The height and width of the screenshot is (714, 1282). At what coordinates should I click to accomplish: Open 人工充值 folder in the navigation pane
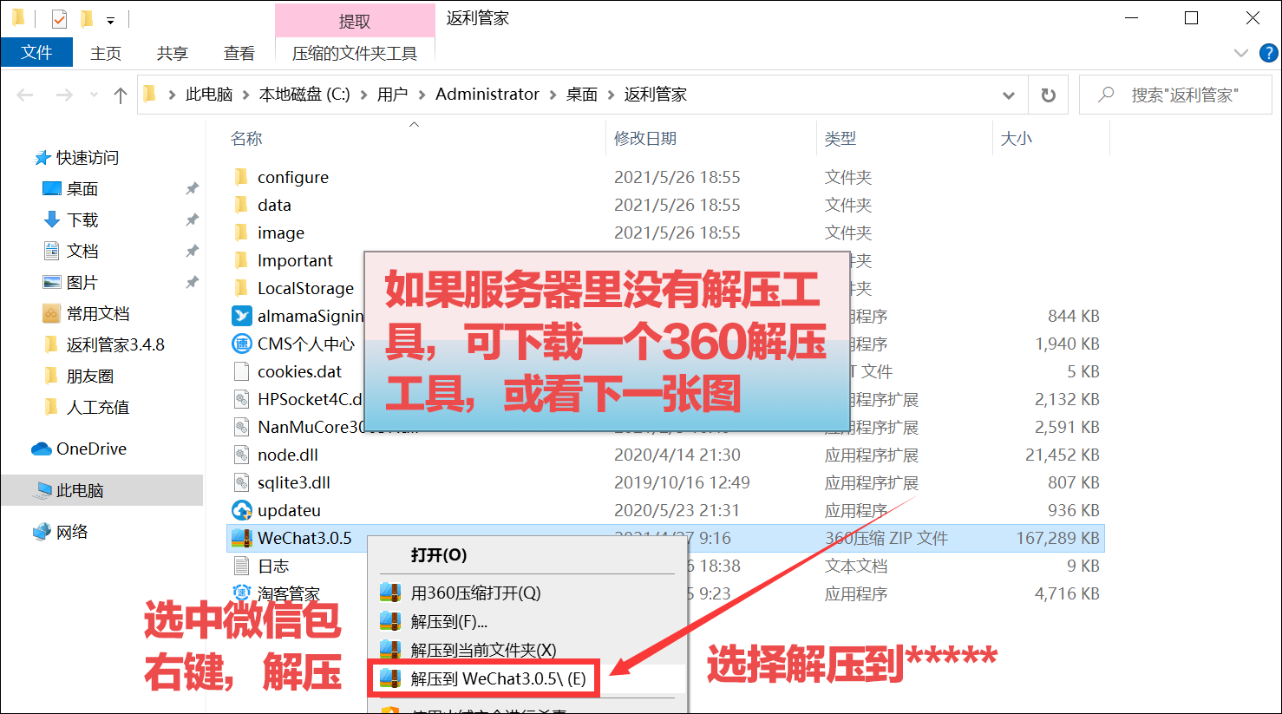pyautogui.click(x=98, y=408)
